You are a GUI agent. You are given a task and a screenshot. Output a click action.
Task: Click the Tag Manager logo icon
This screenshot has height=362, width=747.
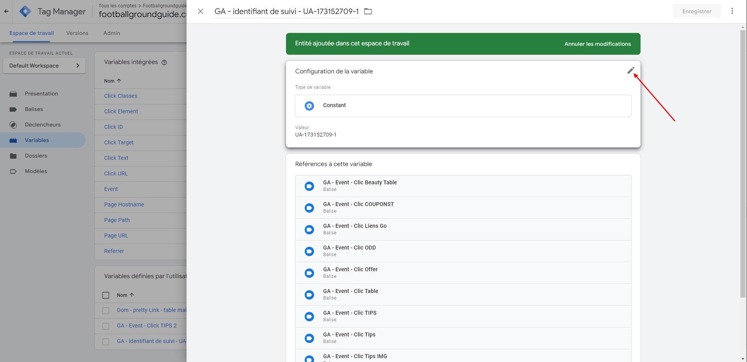click(25, 11)
